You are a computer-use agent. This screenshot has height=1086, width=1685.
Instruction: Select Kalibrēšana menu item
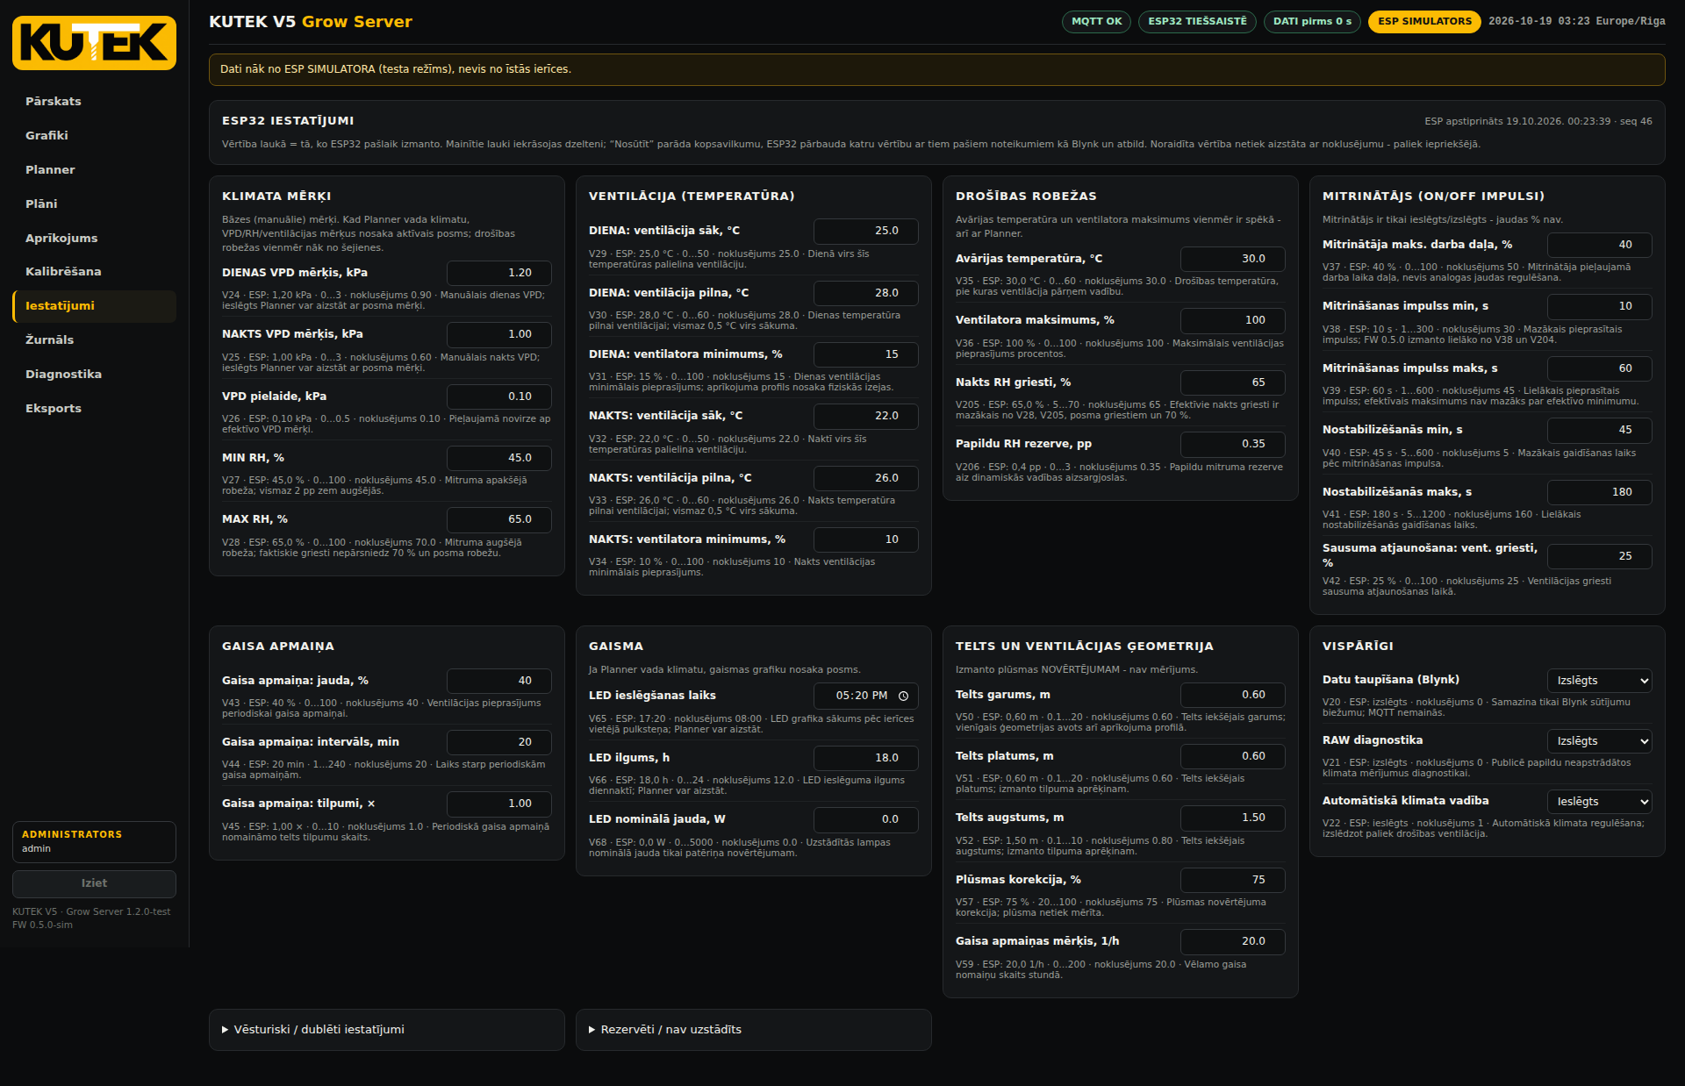(94, 272)
